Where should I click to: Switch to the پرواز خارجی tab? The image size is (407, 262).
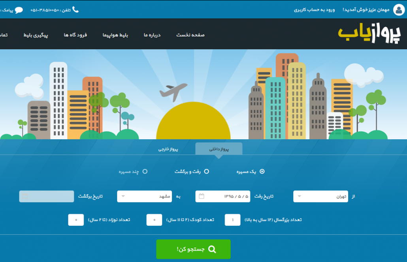168,150
